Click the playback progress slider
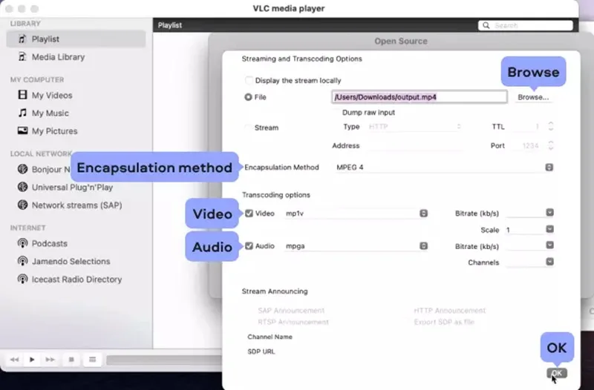 [x=163, y=360]
